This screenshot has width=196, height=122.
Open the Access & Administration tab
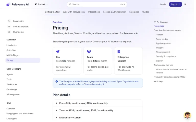tap(115, 12)
